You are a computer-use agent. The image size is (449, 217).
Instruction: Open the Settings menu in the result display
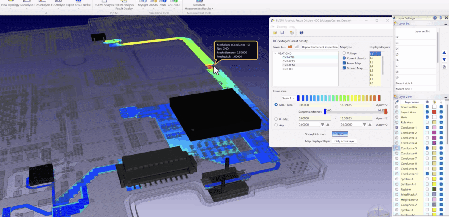click(282, 26)
